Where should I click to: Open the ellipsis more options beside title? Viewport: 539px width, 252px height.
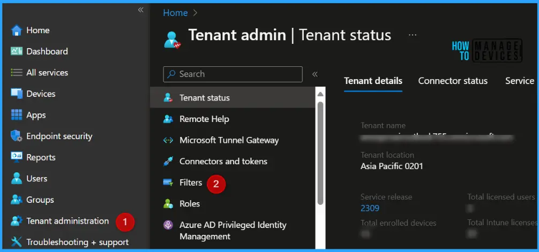(x=413, y=35)
